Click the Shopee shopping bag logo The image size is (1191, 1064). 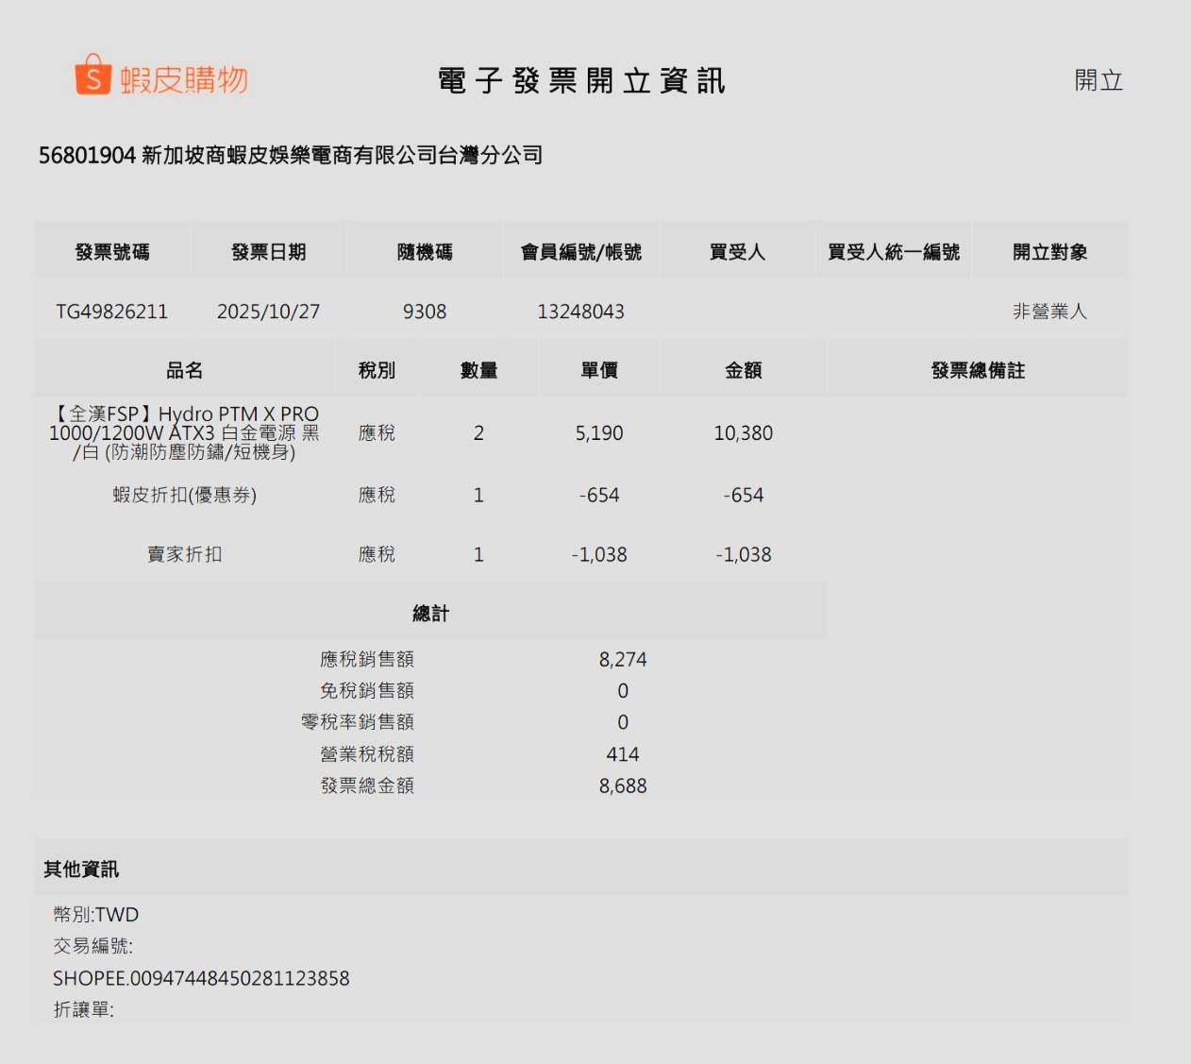pos(92,76)
